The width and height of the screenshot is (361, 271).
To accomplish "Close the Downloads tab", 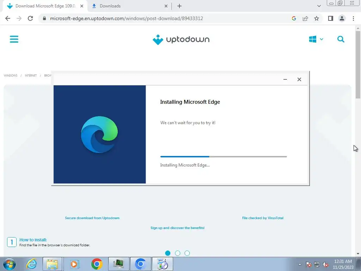I will (x=166, y=6).
